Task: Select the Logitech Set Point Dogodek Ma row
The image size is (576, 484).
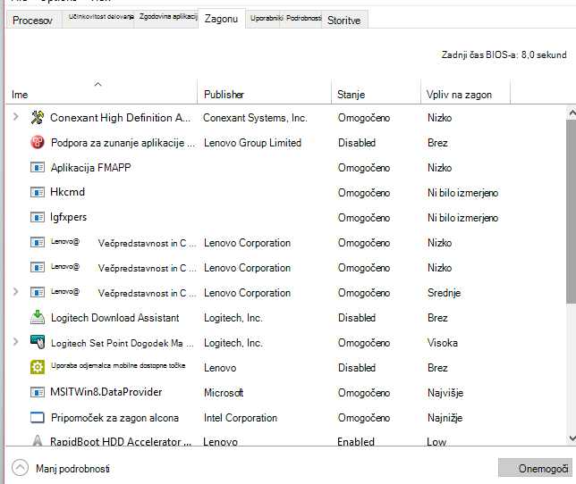Action: tap(123, 343)
